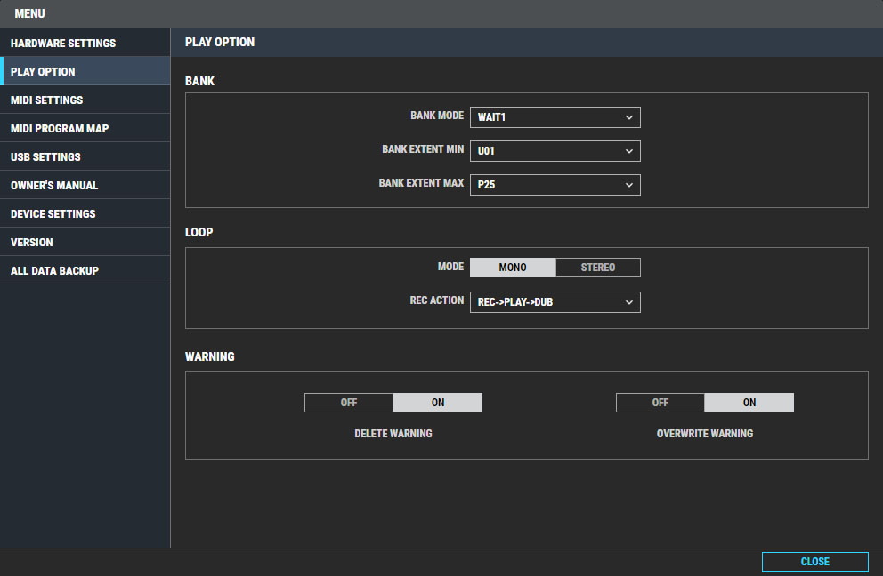The image size is (883, 576).
Task: Open Hardware Settings menu section
Action: pyautogui.click(x=85, y=43)
